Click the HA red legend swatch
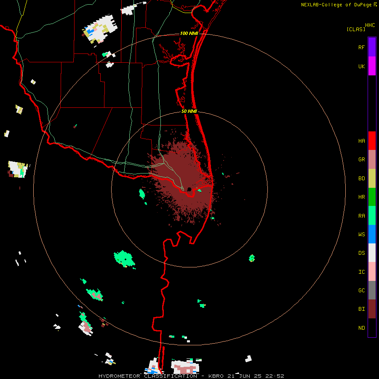379x379 pixels. click(372, 141)
